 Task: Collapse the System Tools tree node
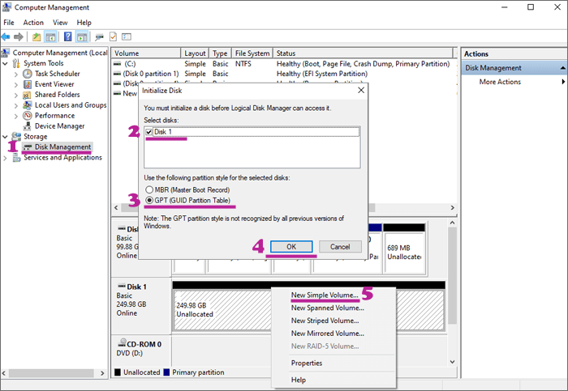[5, 64]
